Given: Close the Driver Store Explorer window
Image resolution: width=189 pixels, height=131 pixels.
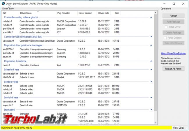Looking at the screenshot, I should point(183,3).
